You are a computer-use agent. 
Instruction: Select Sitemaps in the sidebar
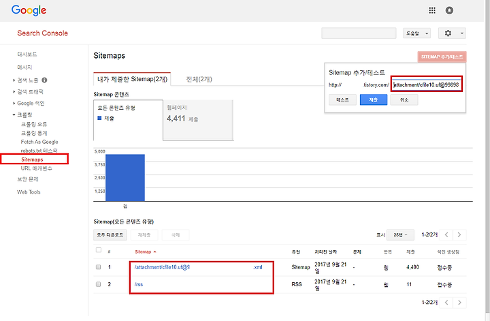tap(32, 159)
